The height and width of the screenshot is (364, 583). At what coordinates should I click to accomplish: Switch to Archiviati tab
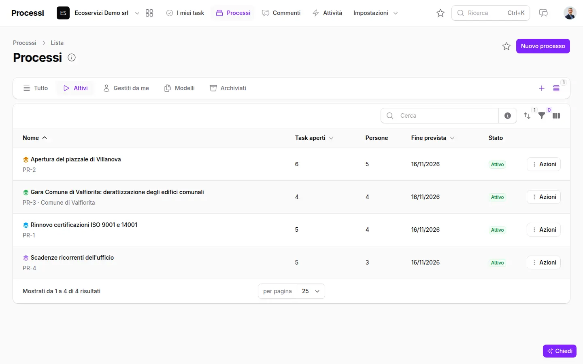[228, 88]
